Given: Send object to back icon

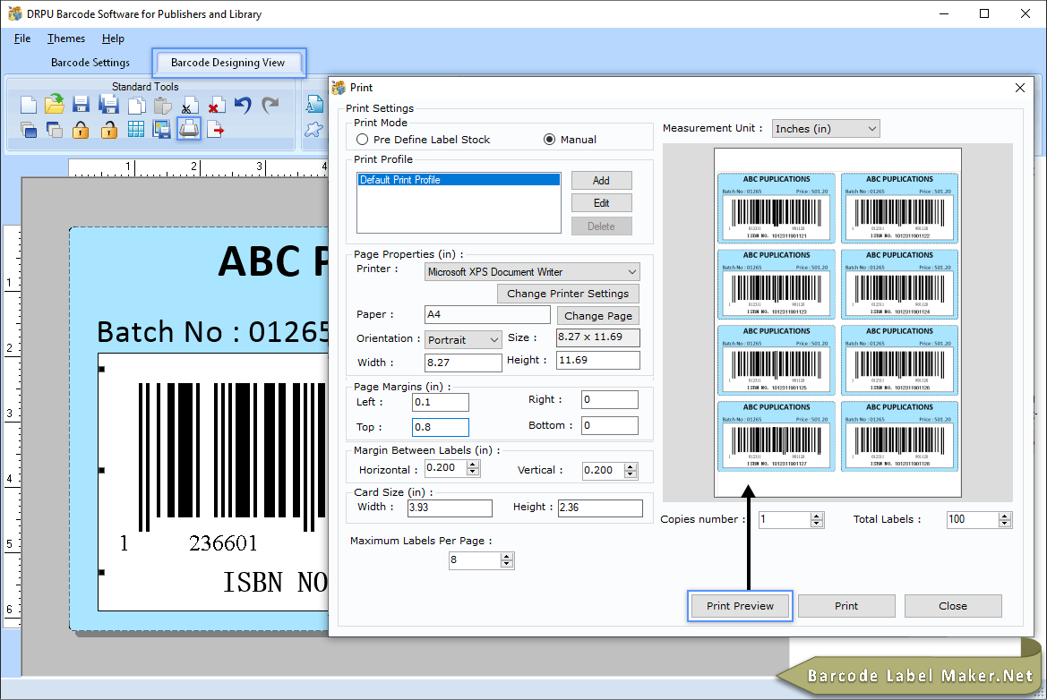Looking at the screenshot, I should coord(54,130).
